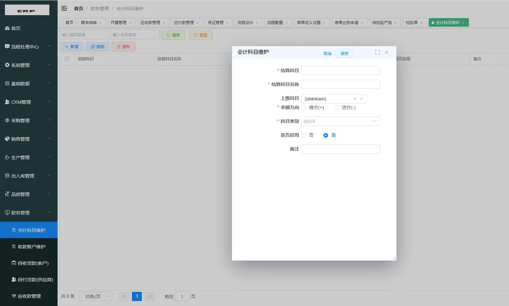Viewport: 509px width, 306px height.
Task: Close the 会计科目维护 dialog with the X
Action: click(386, 52)
